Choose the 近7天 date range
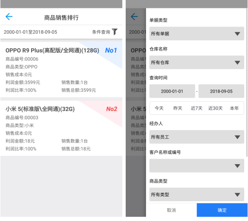 tap(197, 108)
